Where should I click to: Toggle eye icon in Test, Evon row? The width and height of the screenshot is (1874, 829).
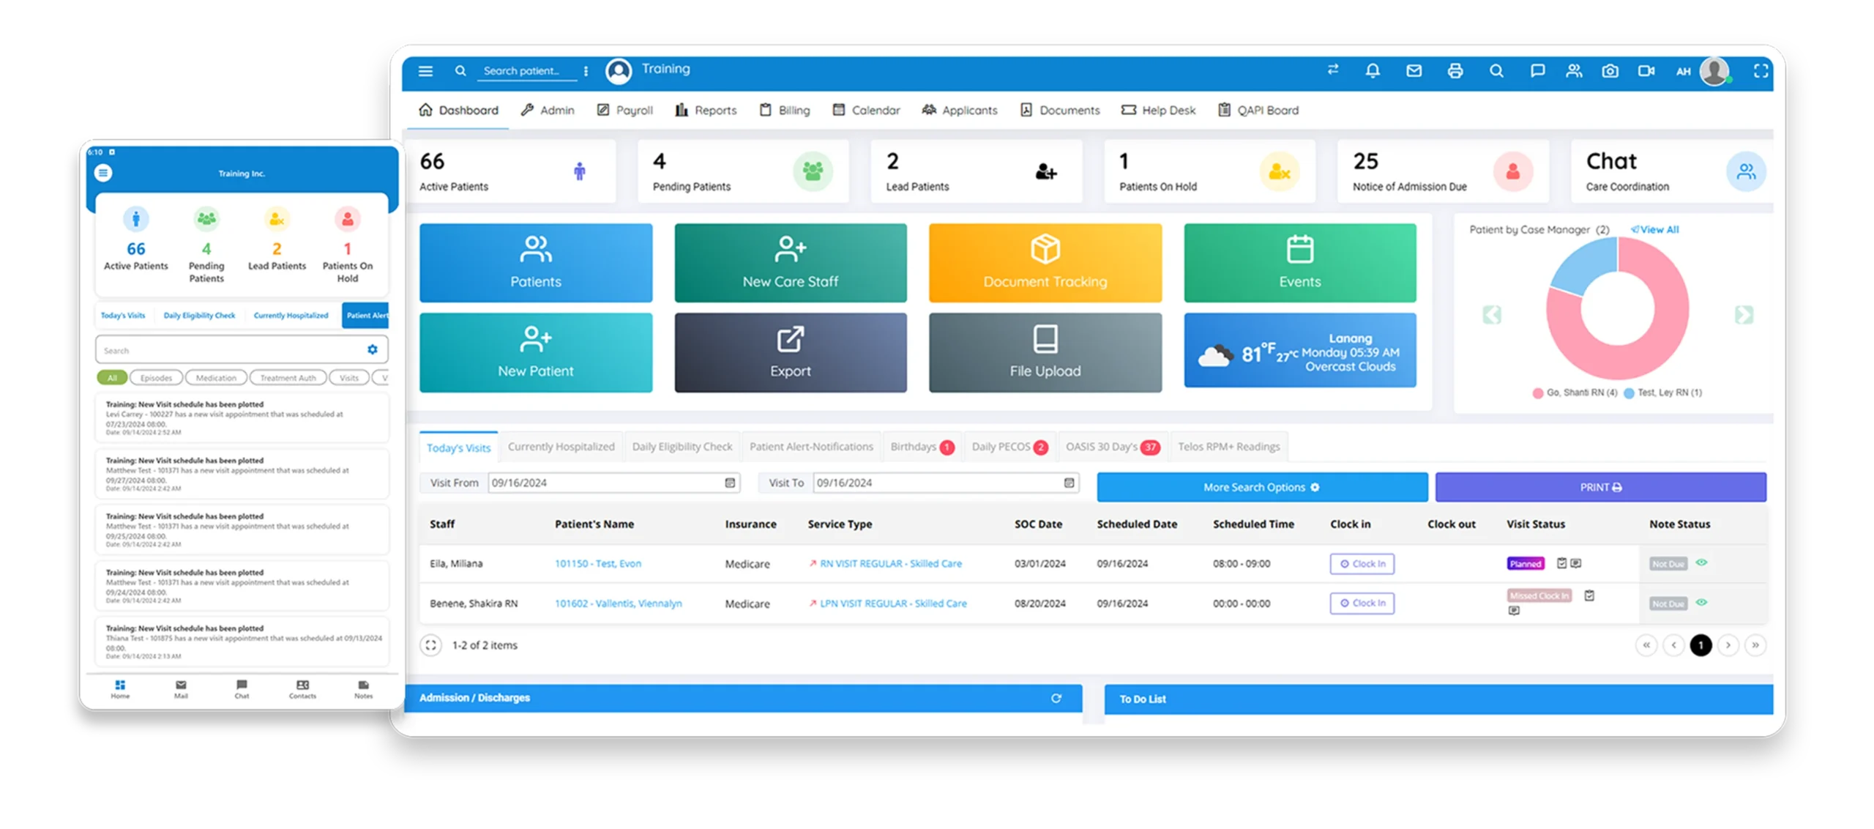click(1701, 562)
